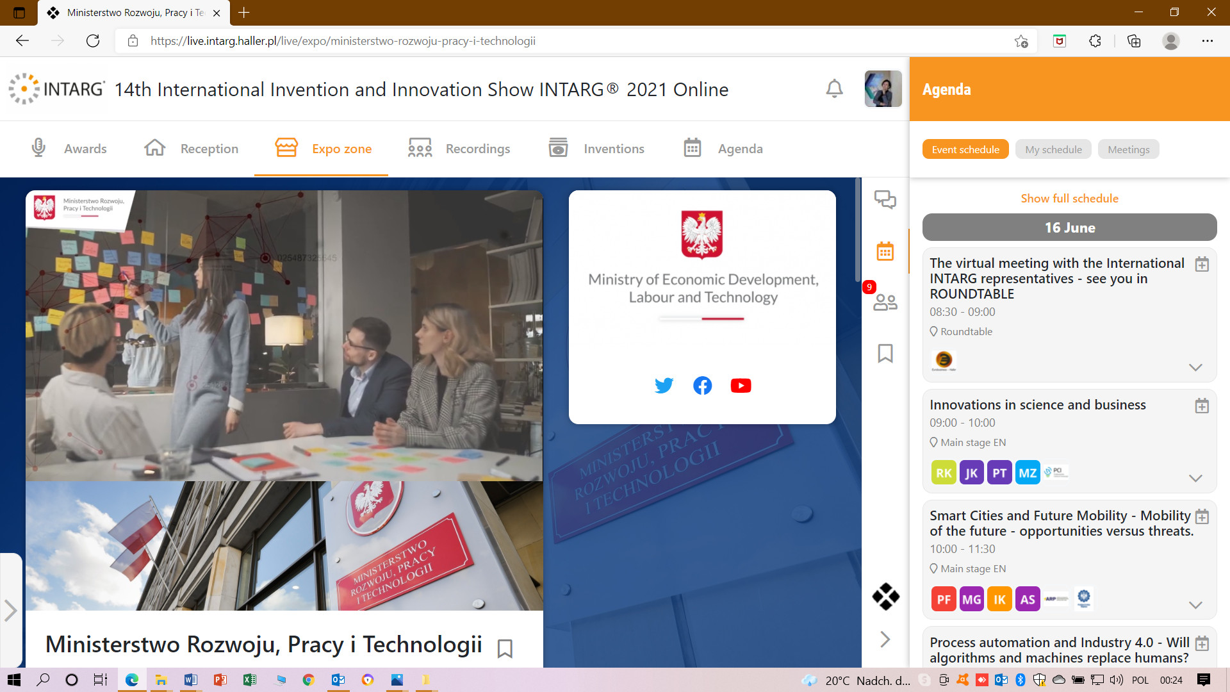Open Excel from the taskbar
Image resolution: width=1230 pixels, height=692 pixels.
(x=249, y=680)
